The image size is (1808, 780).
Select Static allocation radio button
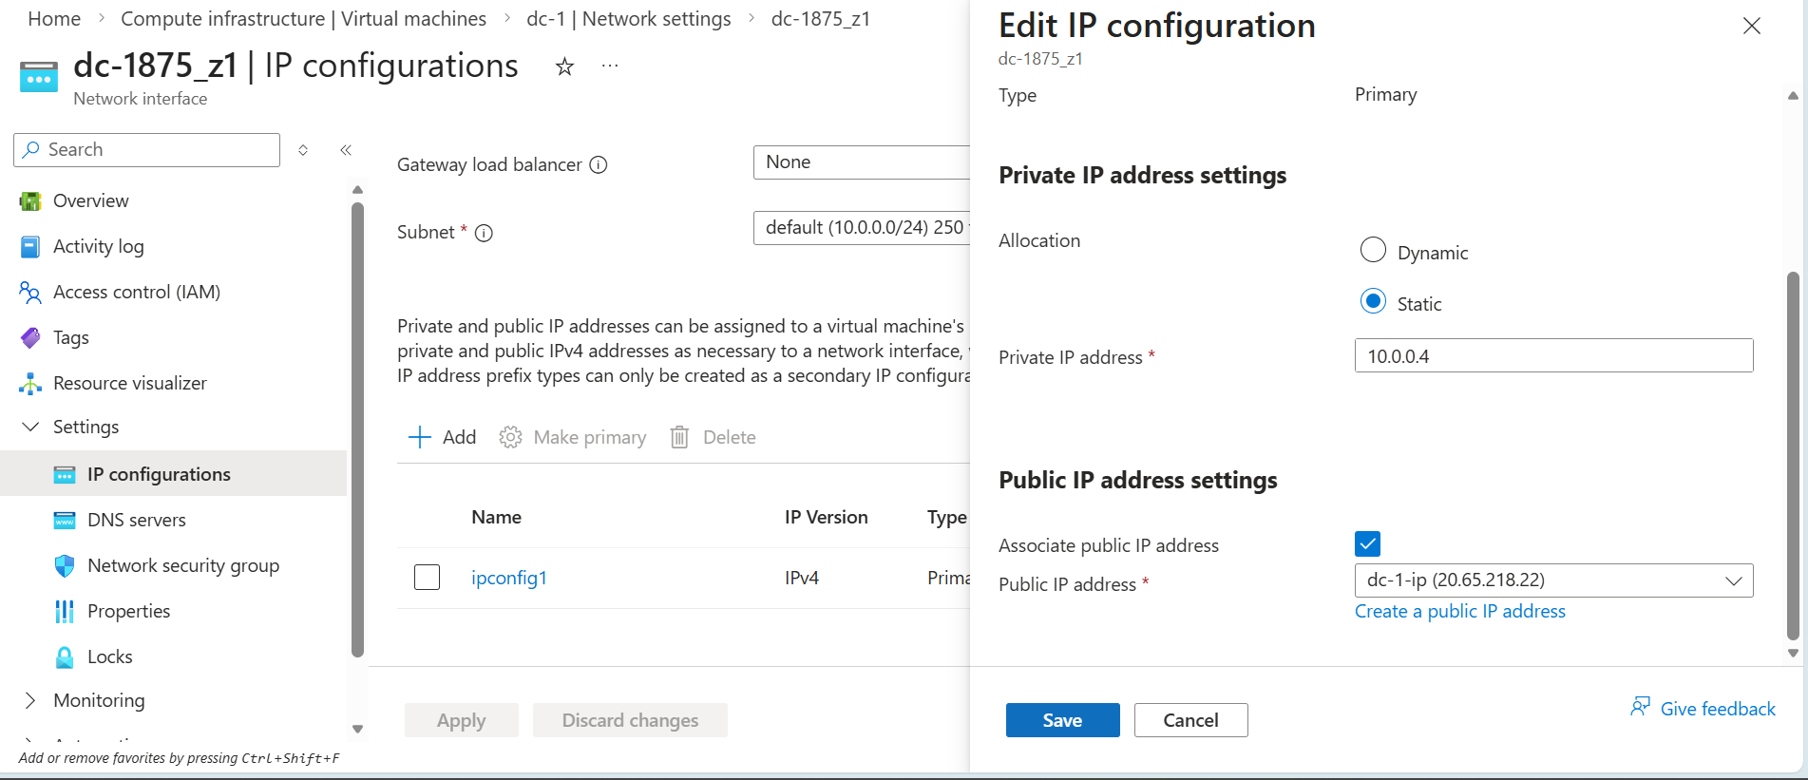[x=1373, y=301]
